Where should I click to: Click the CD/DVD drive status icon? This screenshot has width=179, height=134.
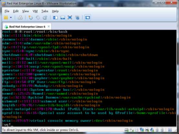click(132, 130)
